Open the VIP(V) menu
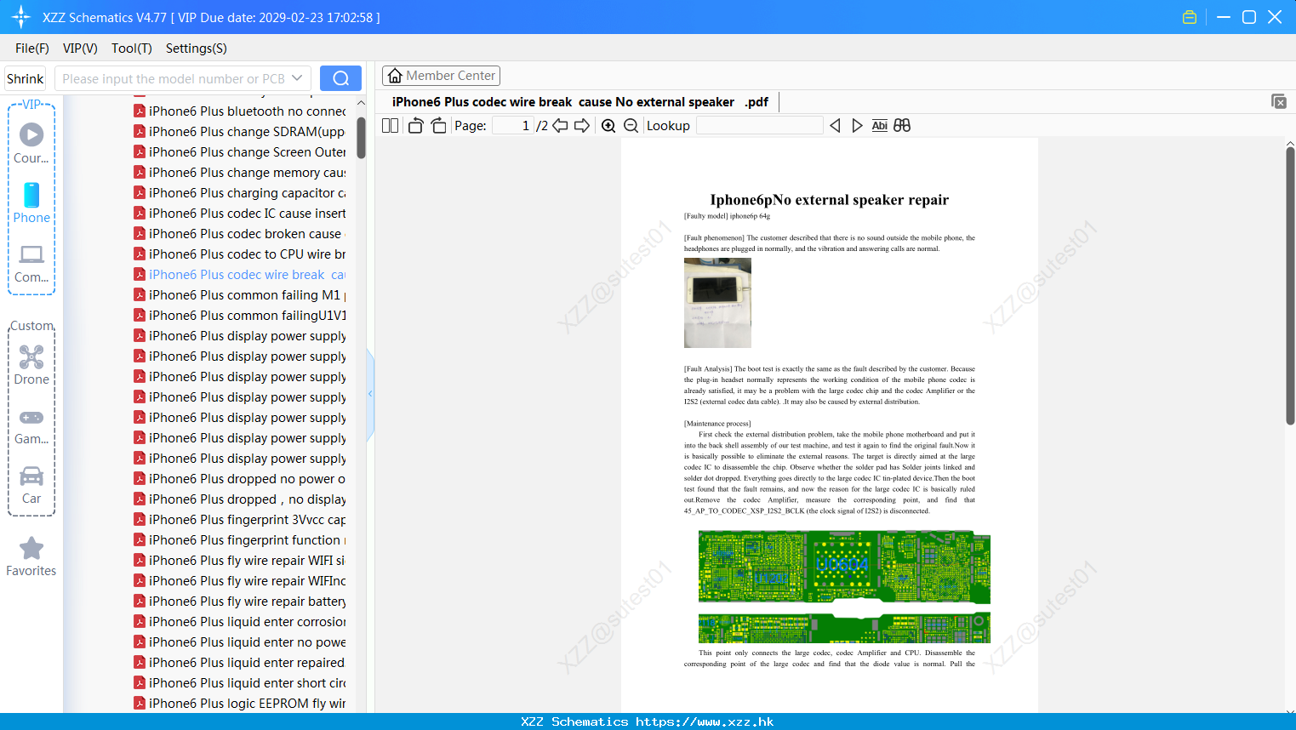This screenshot has height=730, width=1296. (80, 48)
